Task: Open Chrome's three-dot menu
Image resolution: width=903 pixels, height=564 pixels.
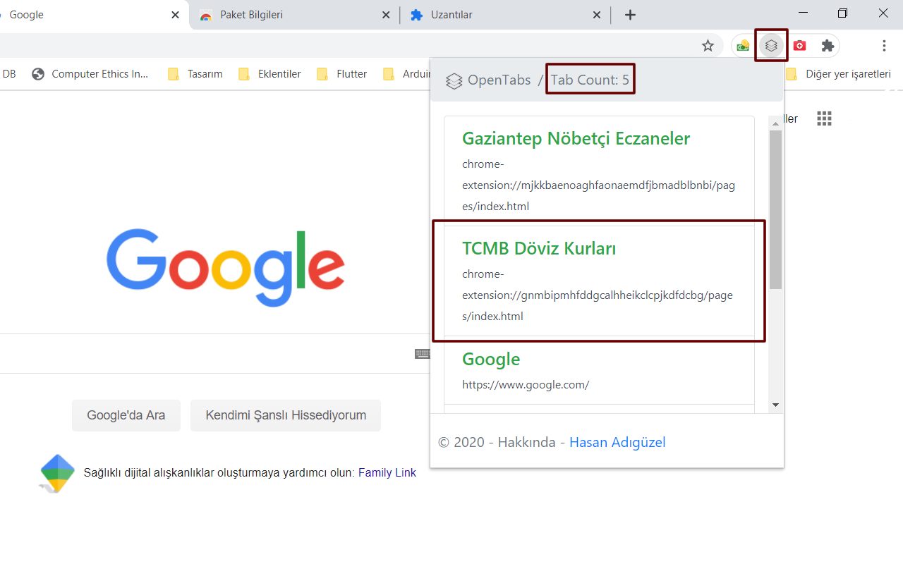Action: tap(884, 46)
